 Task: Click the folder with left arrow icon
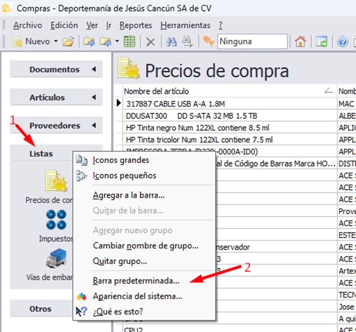click(106, 41)
